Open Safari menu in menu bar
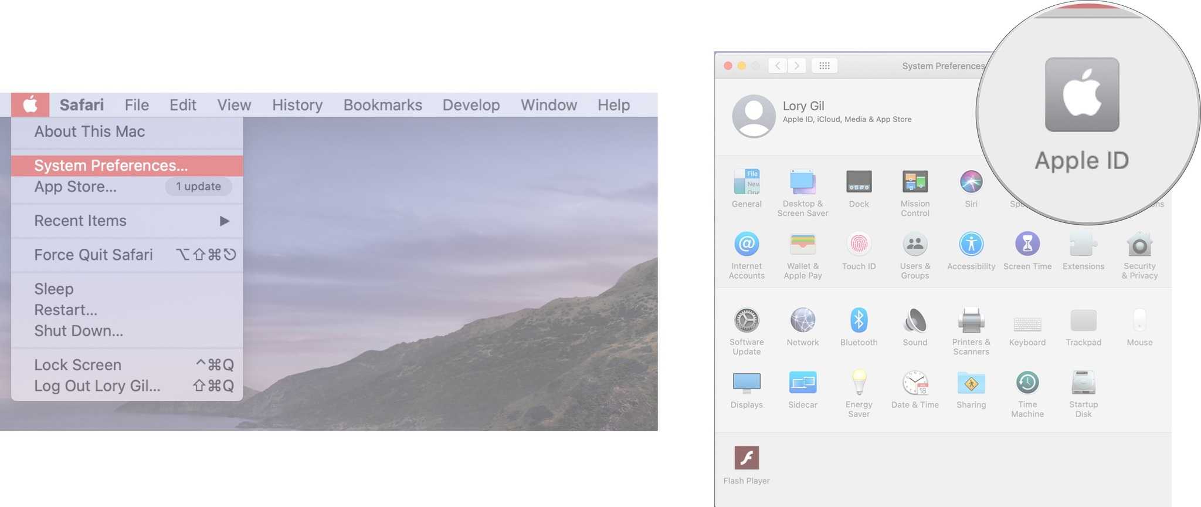The image size is (1201, 507). [82, 105]
